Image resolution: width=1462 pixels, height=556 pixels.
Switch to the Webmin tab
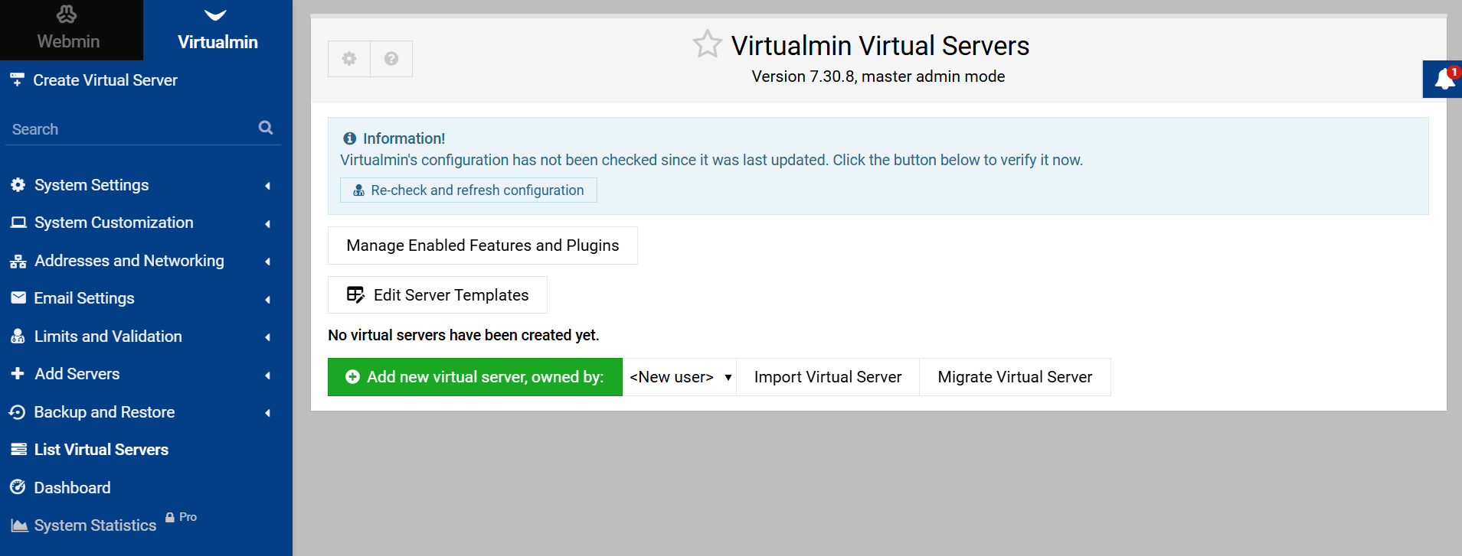[71, 30]
